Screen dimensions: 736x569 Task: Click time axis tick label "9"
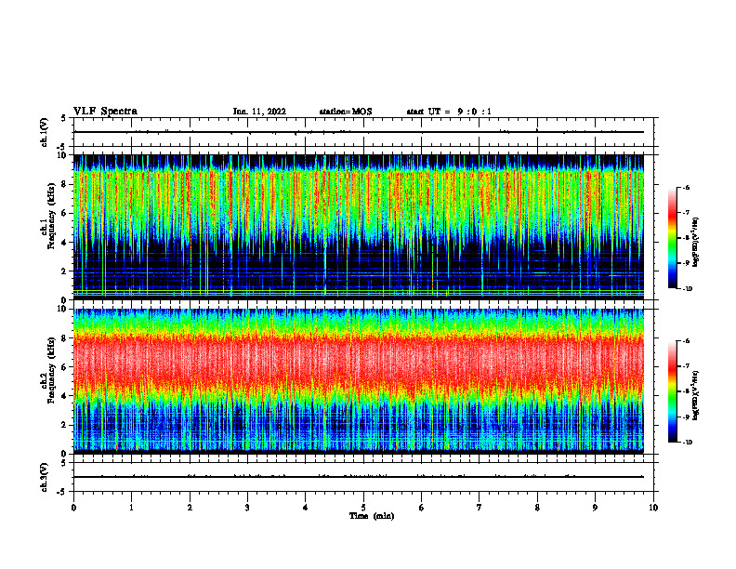point(595,508)
